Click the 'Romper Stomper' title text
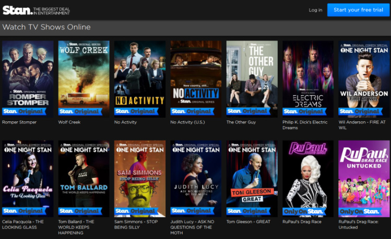 coord(19,122)
